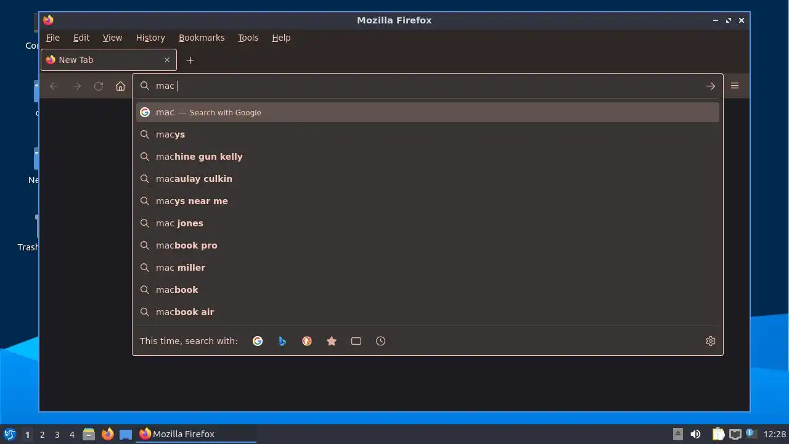Screen dimensions: 789x444
Task: Open clipboard manager tray icon
Action: [718, 434]
